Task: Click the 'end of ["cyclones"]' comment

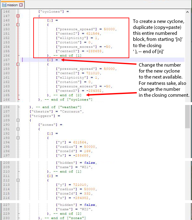Action: tap(72, 100)
